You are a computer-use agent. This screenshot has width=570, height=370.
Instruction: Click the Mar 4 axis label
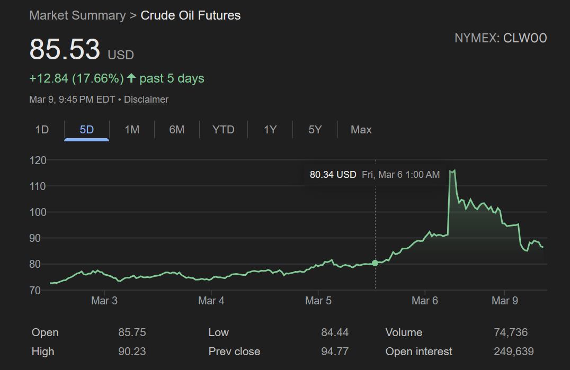coord(211,301)
